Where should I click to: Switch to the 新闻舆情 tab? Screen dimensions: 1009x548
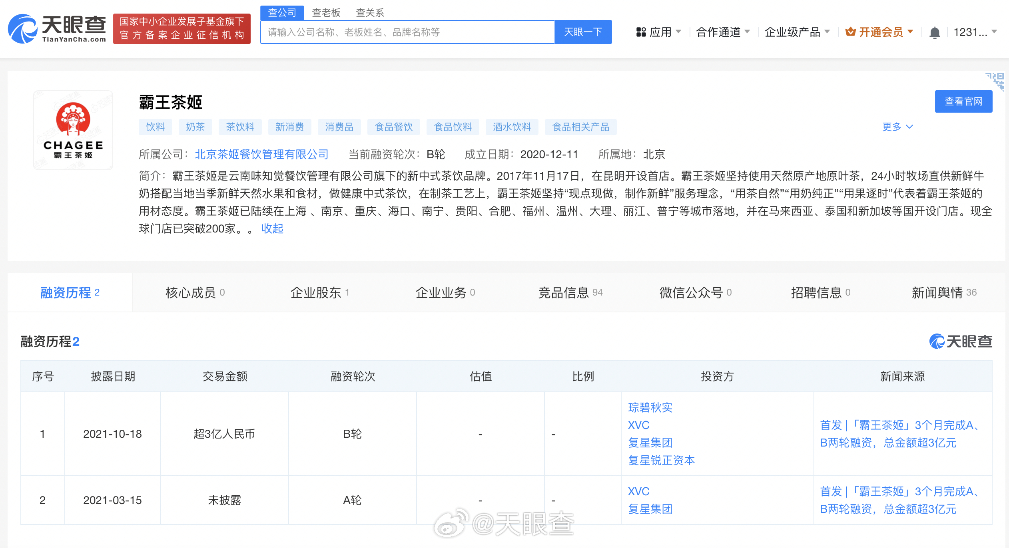tap(944, 292)
